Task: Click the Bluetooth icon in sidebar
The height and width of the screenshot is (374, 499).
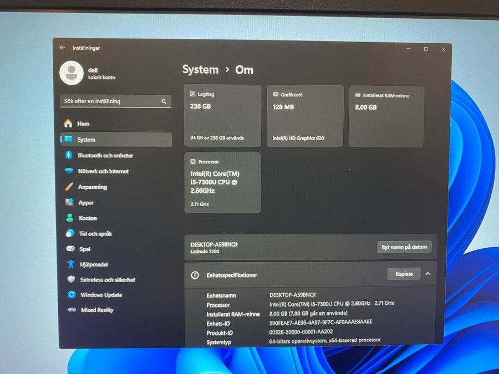Action: (x=68, y=155)
